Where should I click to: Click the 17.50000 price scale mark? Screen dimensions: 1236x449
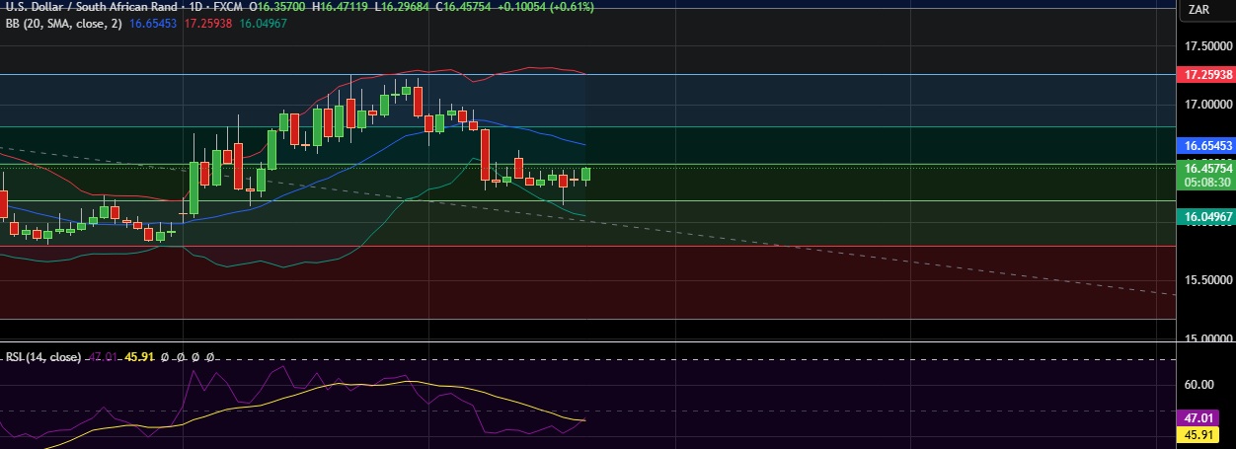click(x=1208, y=45)
